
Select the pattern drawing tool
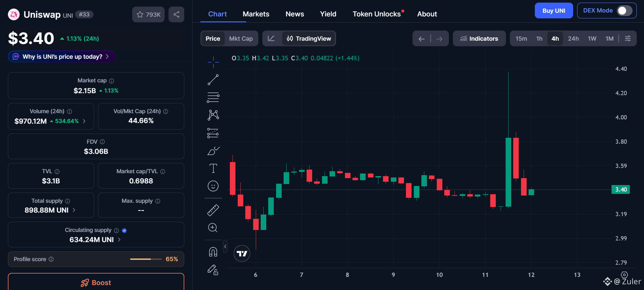pyautogui.click(x=213, y=115)
